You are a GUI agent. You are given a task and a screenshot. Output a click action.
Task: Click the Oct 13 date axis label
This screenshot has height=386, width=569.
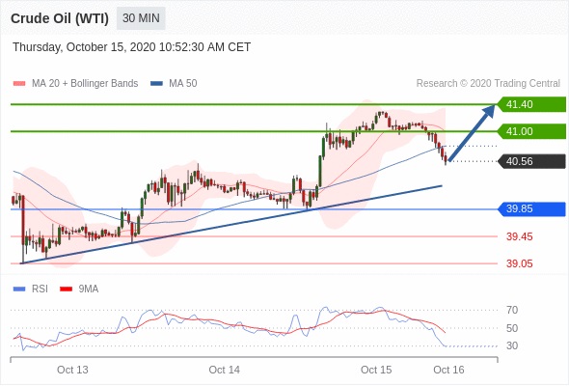pos(72,370)
